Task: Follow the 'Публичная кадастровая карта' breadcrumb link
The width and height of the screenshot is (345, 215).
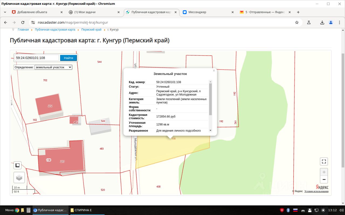Action: [x=55, y=30]
